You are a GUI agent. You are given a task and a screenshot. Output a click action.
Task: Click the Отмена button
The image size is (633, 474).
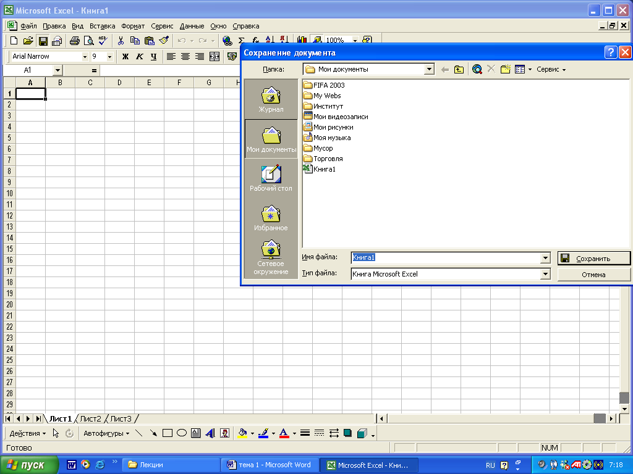tap(593, 275)
